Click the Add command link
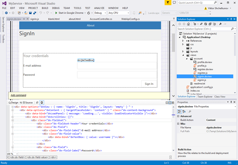 18,95
